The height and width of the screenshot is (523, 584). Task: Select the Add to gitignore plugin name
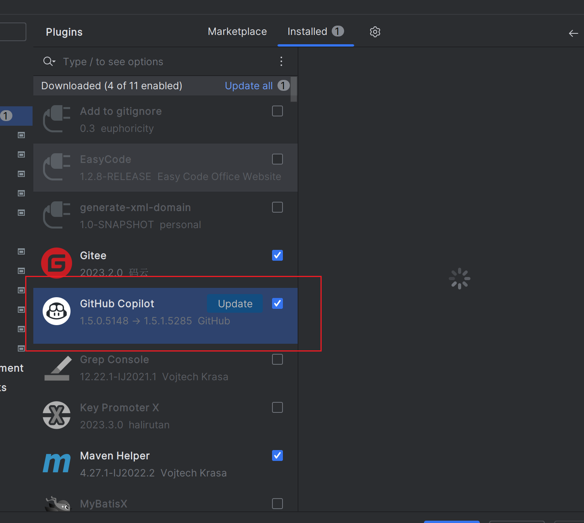tap(121, 111)
